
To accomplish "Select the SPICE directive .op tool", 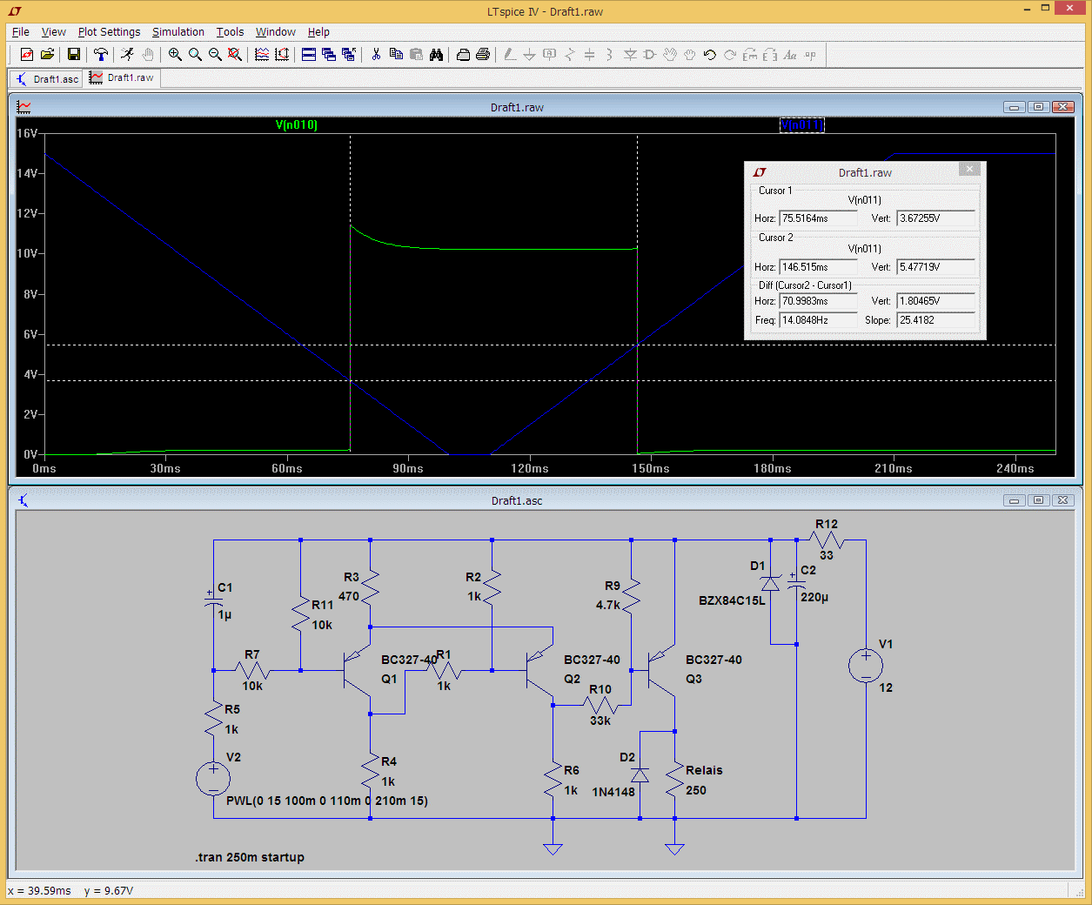I will pyautogui.click(x=810, y=54).
